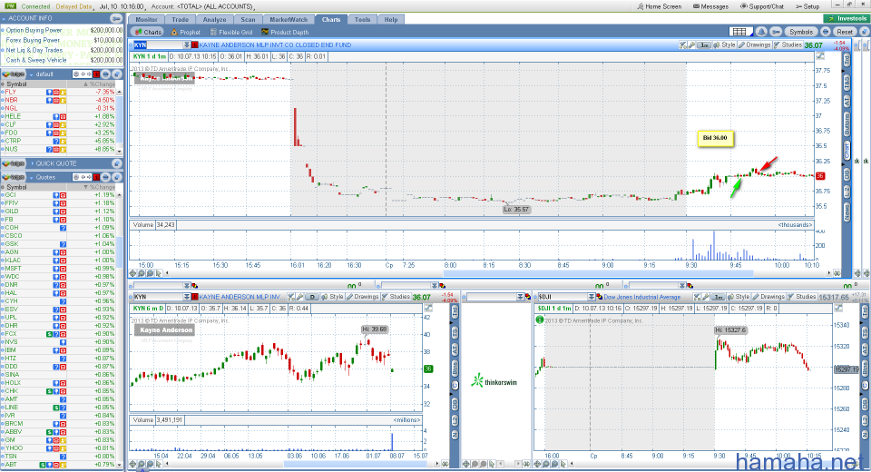Switch to the Trade tab
871x472 pixels.
click(x=180, y=19)
